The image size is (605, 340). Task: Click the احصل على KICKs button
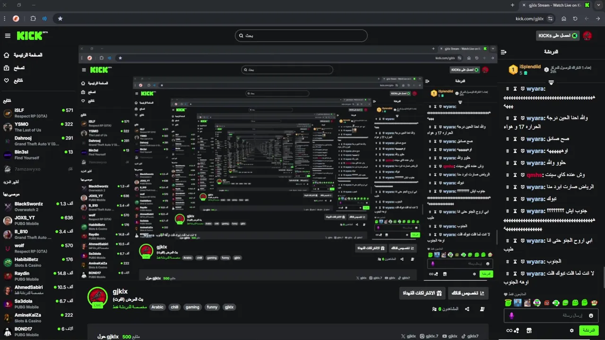click(x=558, y=36)
